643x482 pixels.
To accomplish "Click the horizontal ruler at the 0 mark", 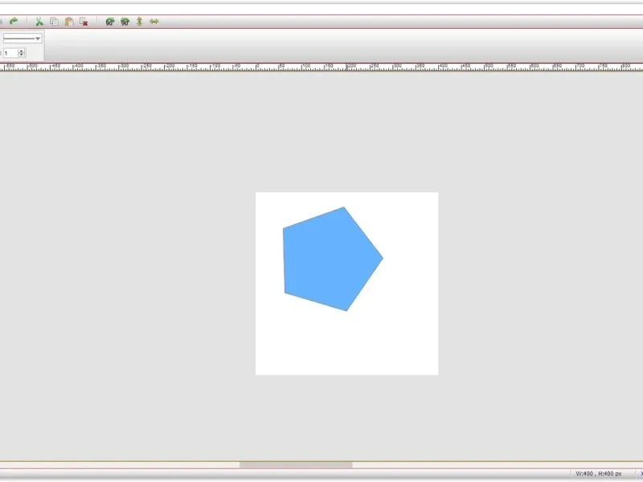I will point(257,67).
